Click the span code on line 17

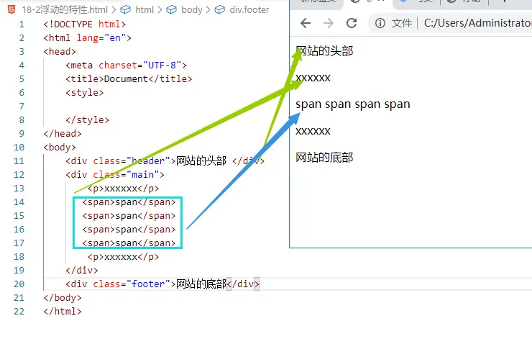(x=129, y=243)
